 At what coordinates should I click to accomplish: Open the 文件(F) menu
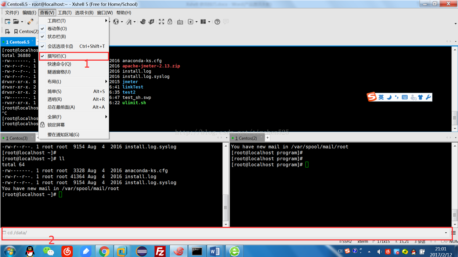click(12, 13)
